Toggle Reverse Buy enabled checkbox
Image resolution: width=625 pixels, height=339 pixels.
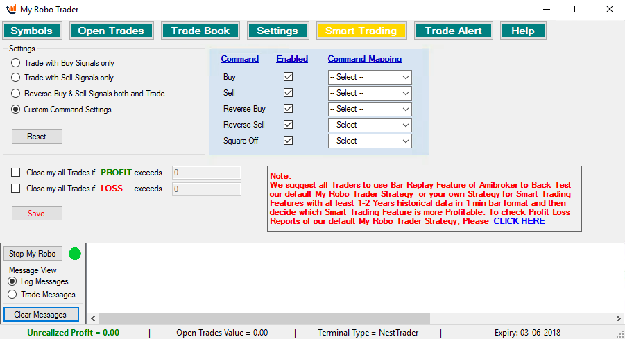pos(288,109)
